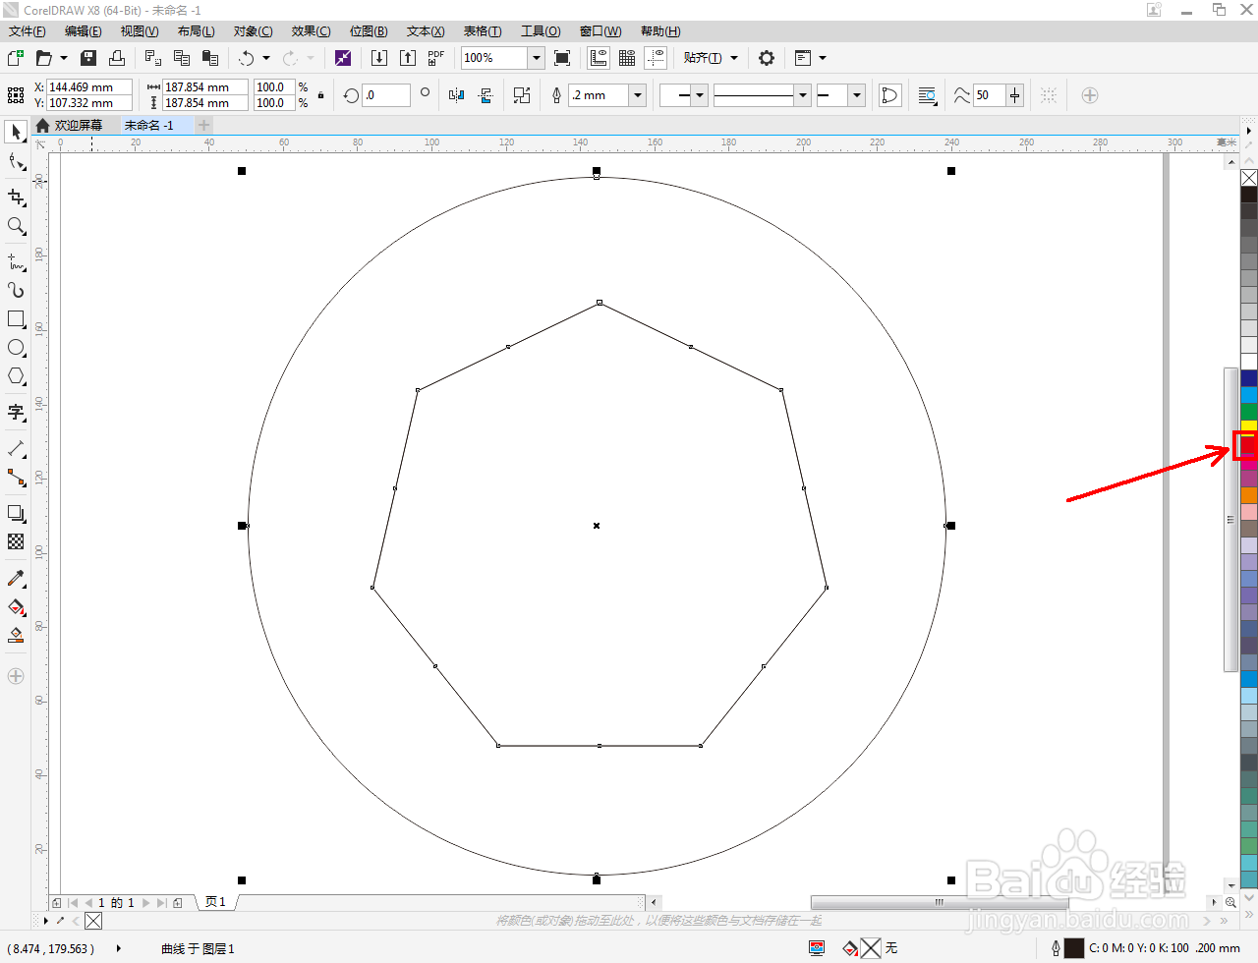Screen dimensions: 1258x963
Task: Click the Export button
Action: (408, 58)
